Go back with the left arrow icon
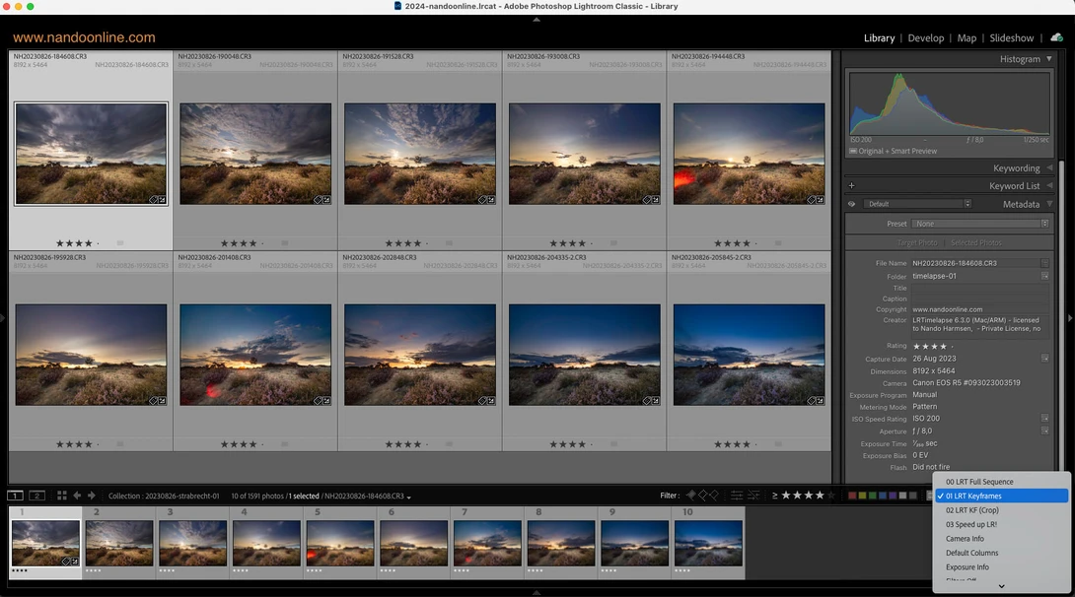The width and height of the screenshot is (1075, 597). [x=77, y=496]
